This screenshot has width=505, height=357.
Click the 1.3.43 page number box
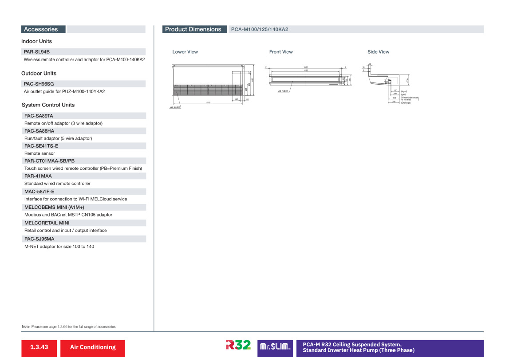(39, 348)
